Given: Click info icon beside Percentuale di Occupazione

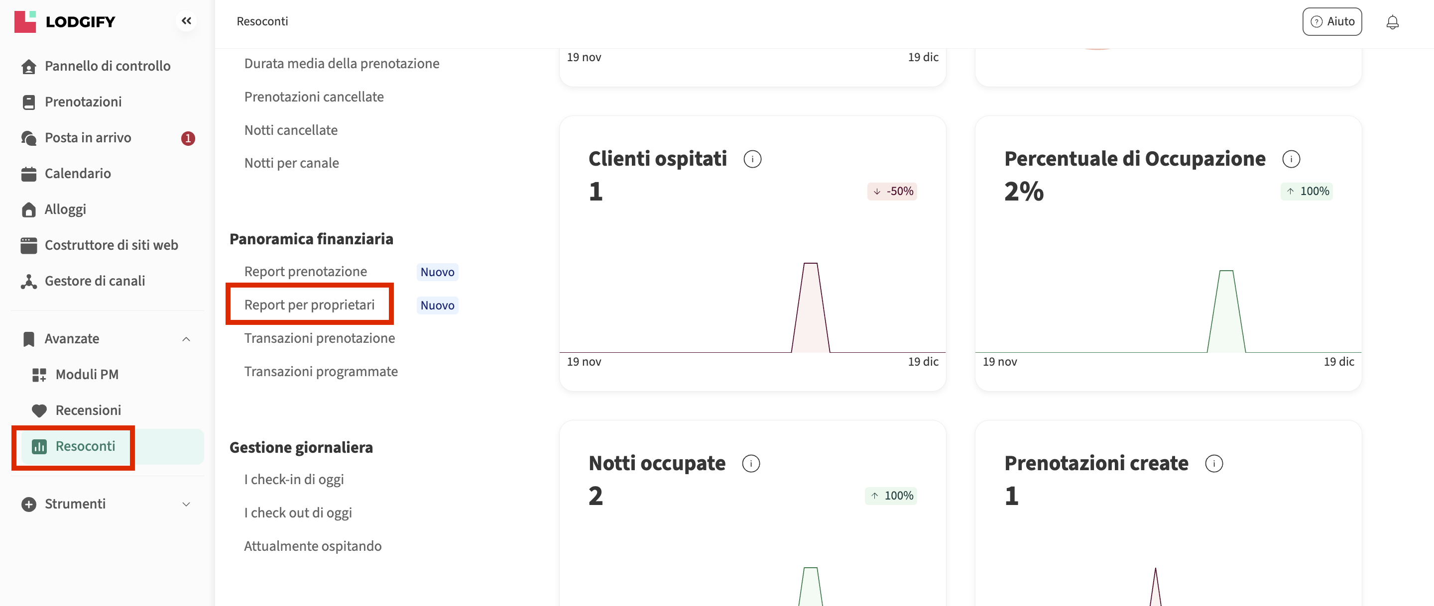Looking at the screenshot, I should click(x=1291, y=159).
